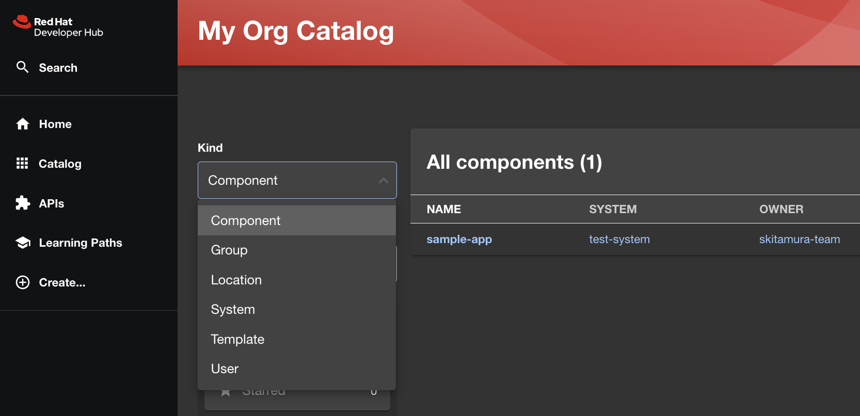860x416 pixels.
Task: Choose Group in the Kind dropdown
Action: (229, 250)
